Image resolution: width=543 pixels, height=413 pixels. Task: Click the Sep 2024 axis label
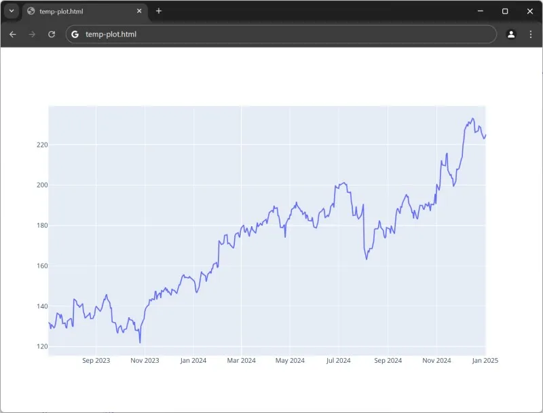388,360
